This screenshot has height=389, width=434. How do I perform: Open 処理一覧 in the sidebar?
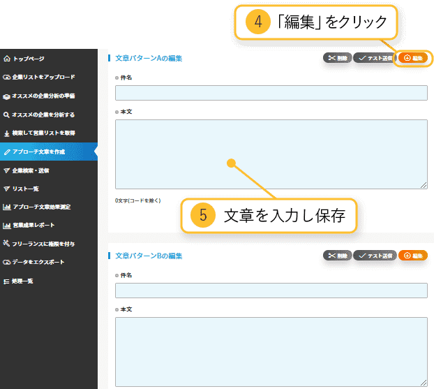coord(18,281)
